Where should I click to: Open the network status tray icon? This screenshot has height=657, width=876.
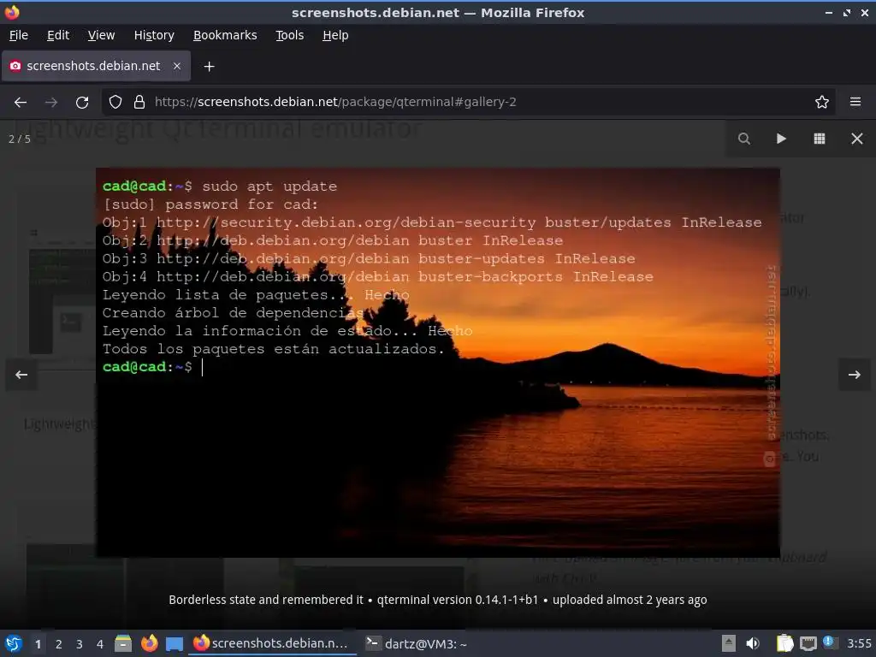[808, 644]
